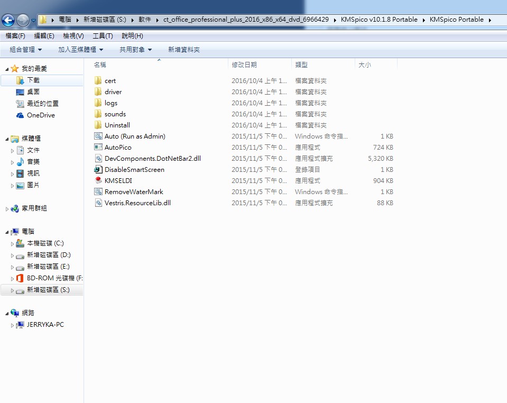The width and height of the screenshot is (507, 403).
Task: Click the 新增資料夾 button
Action: click(184, 50)
